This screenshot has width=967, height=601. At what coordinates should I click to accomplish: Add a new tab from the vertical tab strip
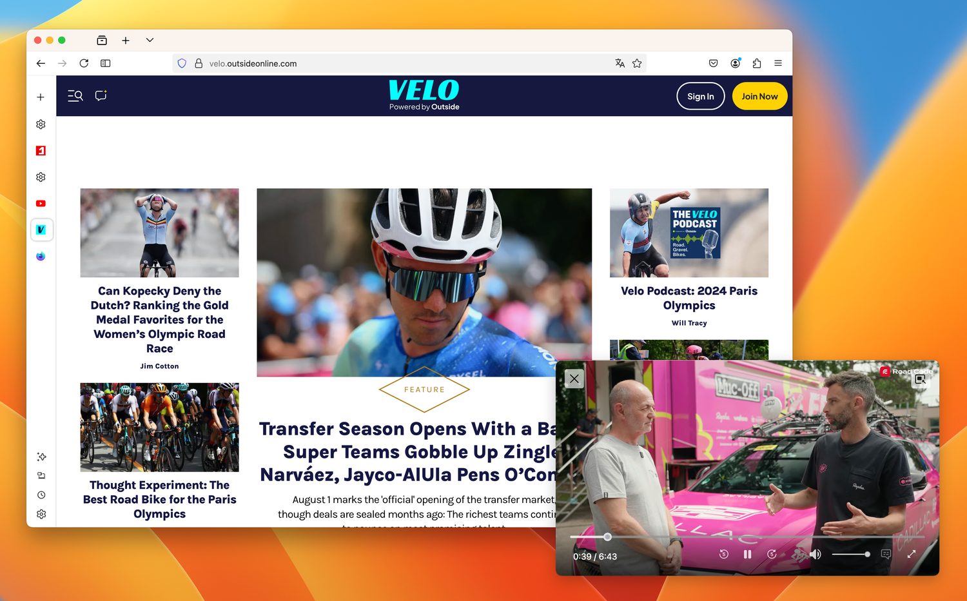(x=41, y=97)
